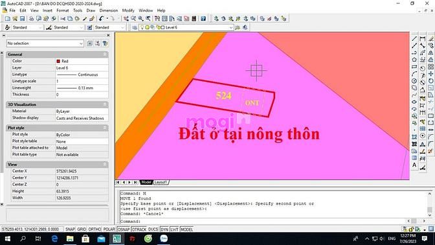Select the Rectangle draw tool
The width and height of the screenshot is (435, 245).
click(x=414, y=67)
